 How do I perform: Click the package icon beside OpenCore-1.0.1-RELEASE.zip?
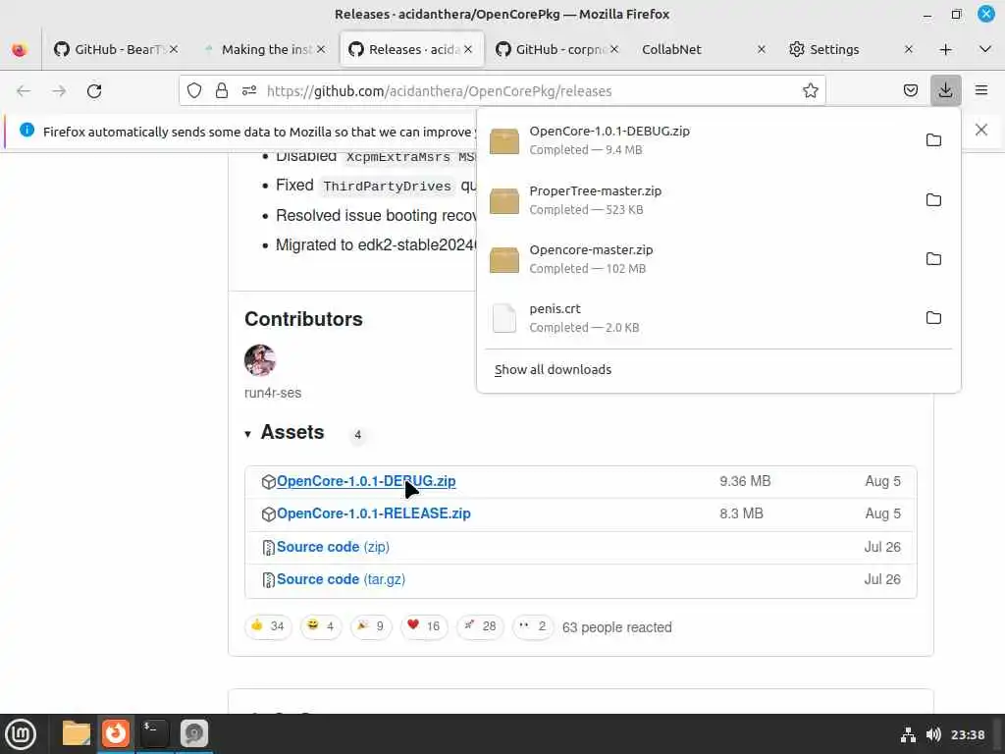(269, 514)
